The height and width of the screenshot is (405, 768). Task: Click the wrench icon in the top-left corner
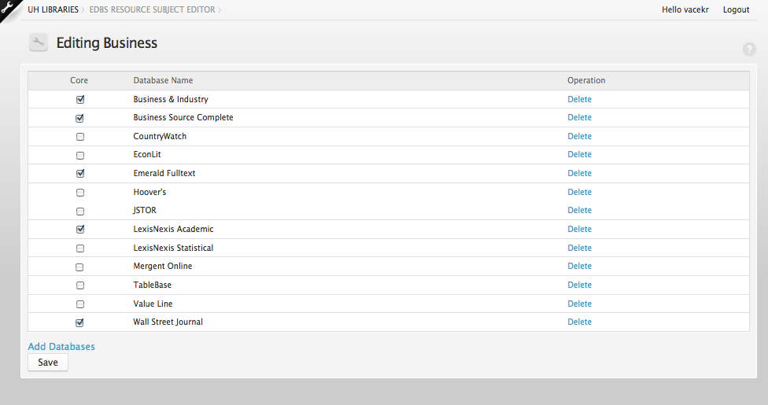[7, 7]
